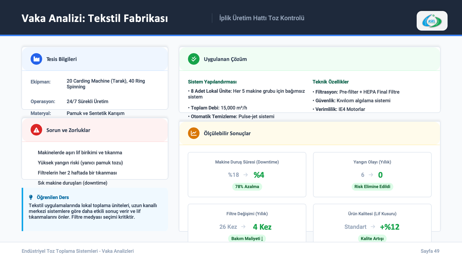Click the orange chart icon beside Ölçülebilir Sonuçlar
Screen dimensions: 462x260
tap(194, 133)
